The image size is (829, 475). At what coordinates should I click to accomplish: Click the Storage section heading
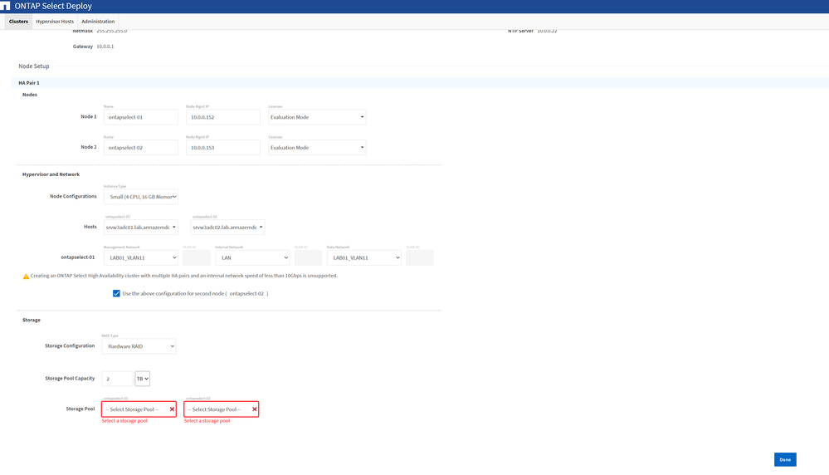[x=32, y=320]
